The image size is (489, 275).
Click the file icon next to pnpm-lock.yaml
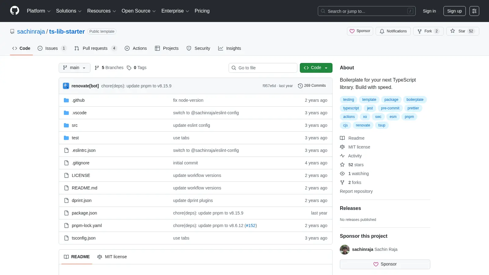[66, 226]
